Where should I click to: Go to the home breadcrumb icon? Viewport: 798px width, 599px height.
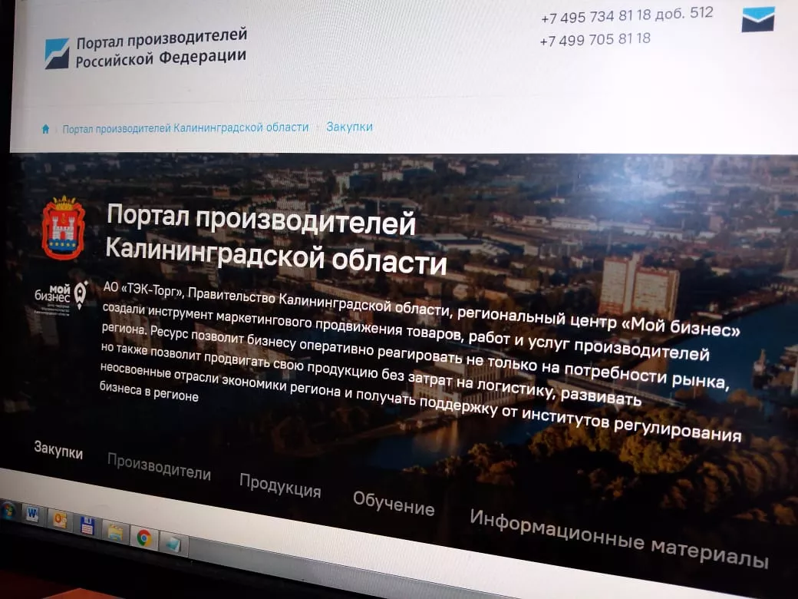point(45,129)
